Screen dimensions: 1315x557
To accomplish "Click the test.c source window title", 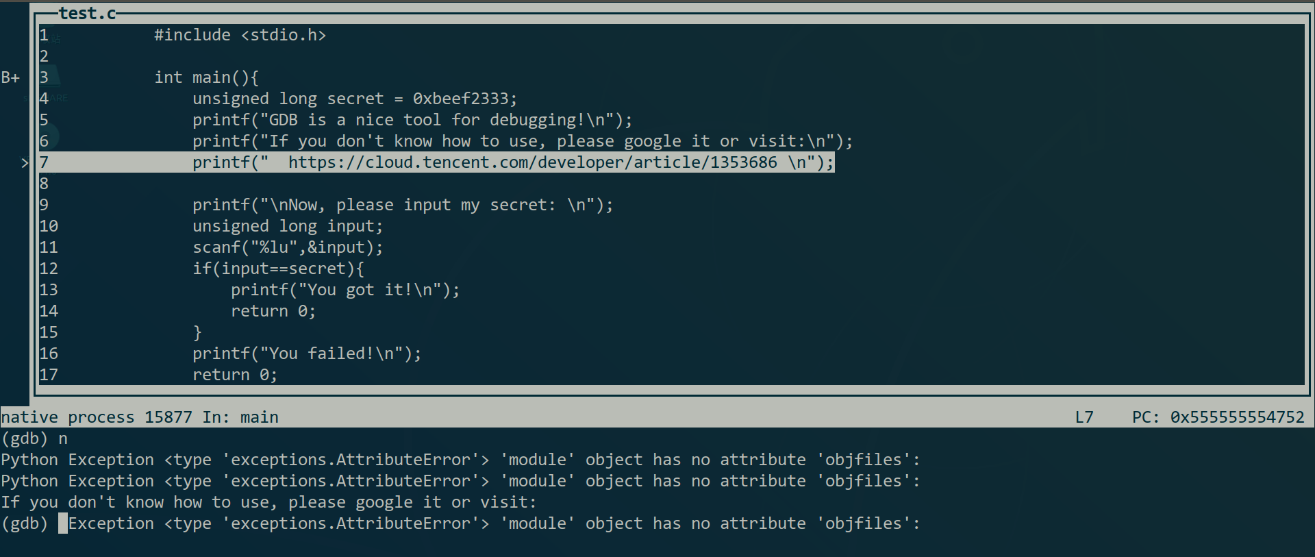I will pyautogui.click(x=87, y=13).
